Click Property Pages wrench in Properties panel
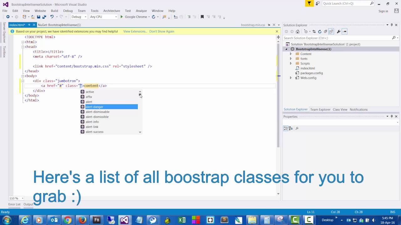Image resolution: width=401 pixels, height=225 pixels. pyautogui.click(x=297, y=128)
